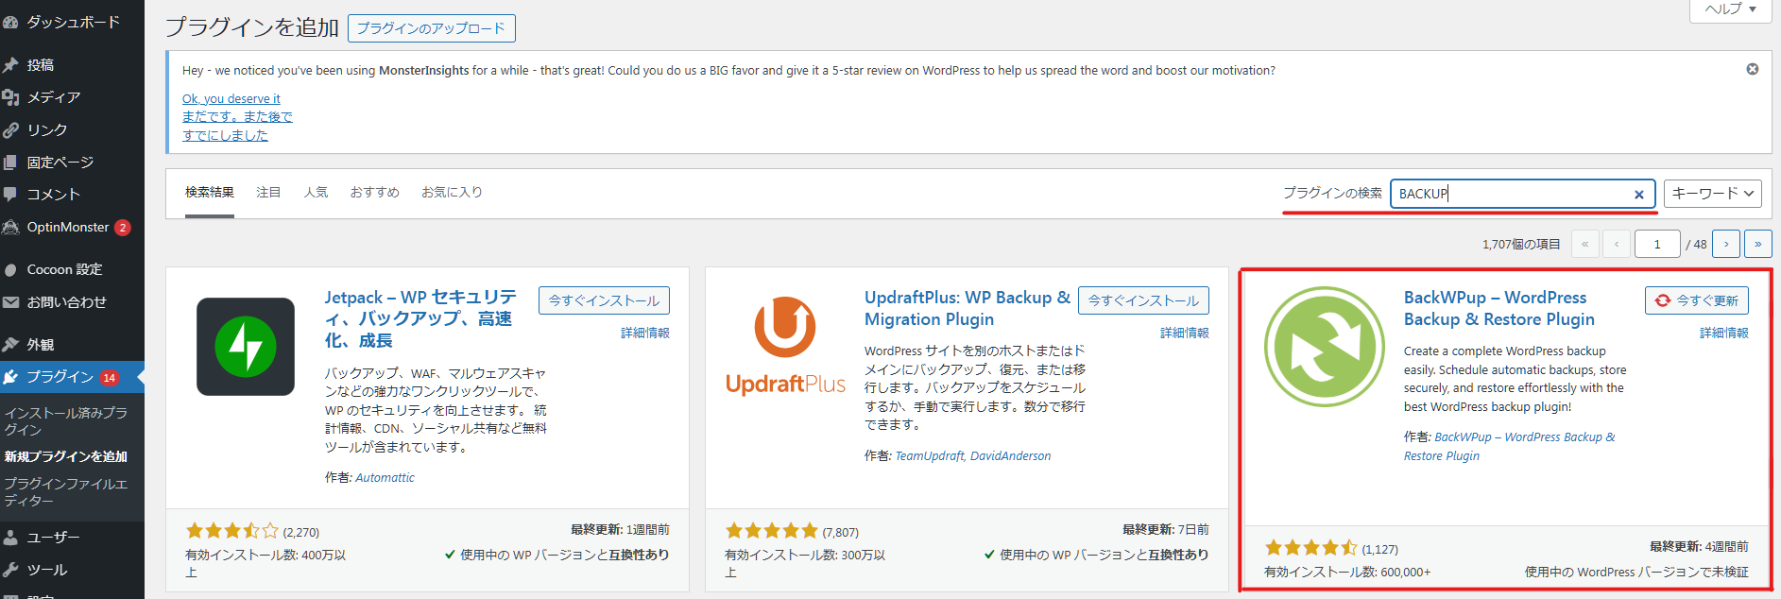Open 詳細情報 for UpdraftPlus
1781x599 pixels.
coord(1185,333)
